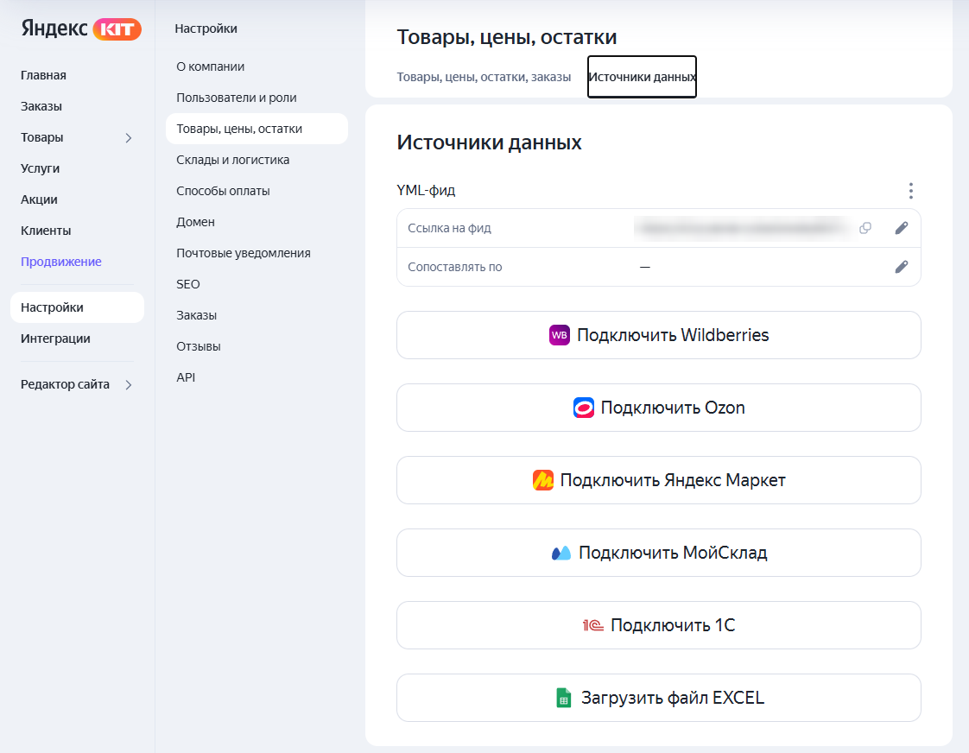The image size is (969, 753).
Task: Go to Главная in sidebar
Action: point(43,75)
